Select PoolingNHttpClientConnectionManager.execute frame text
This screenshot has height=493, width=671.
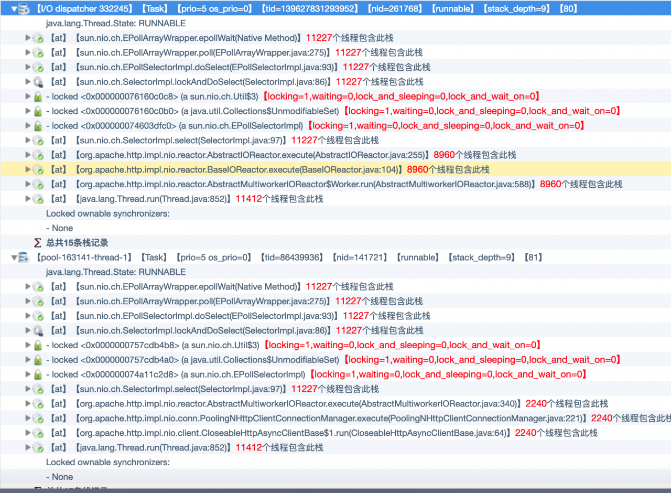point(331,418)
